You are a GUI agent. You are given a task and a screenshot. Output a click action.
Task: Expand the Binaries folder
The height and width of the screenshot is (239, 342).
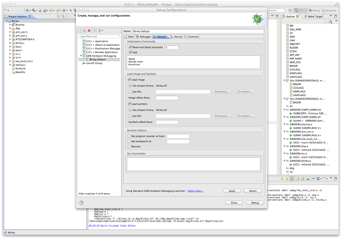pyautogui.click(x=10, y=25)
